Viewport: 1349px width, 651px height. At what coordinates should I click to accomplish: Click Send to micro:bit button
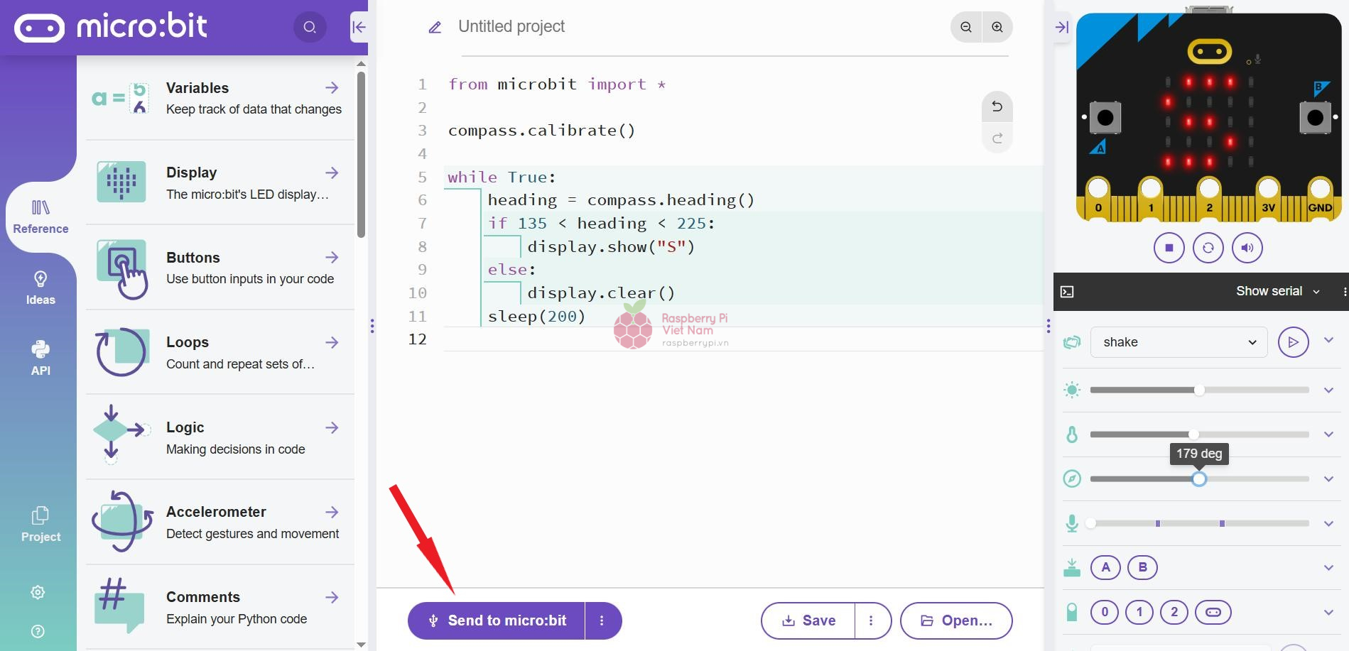(x=497, y=620)
